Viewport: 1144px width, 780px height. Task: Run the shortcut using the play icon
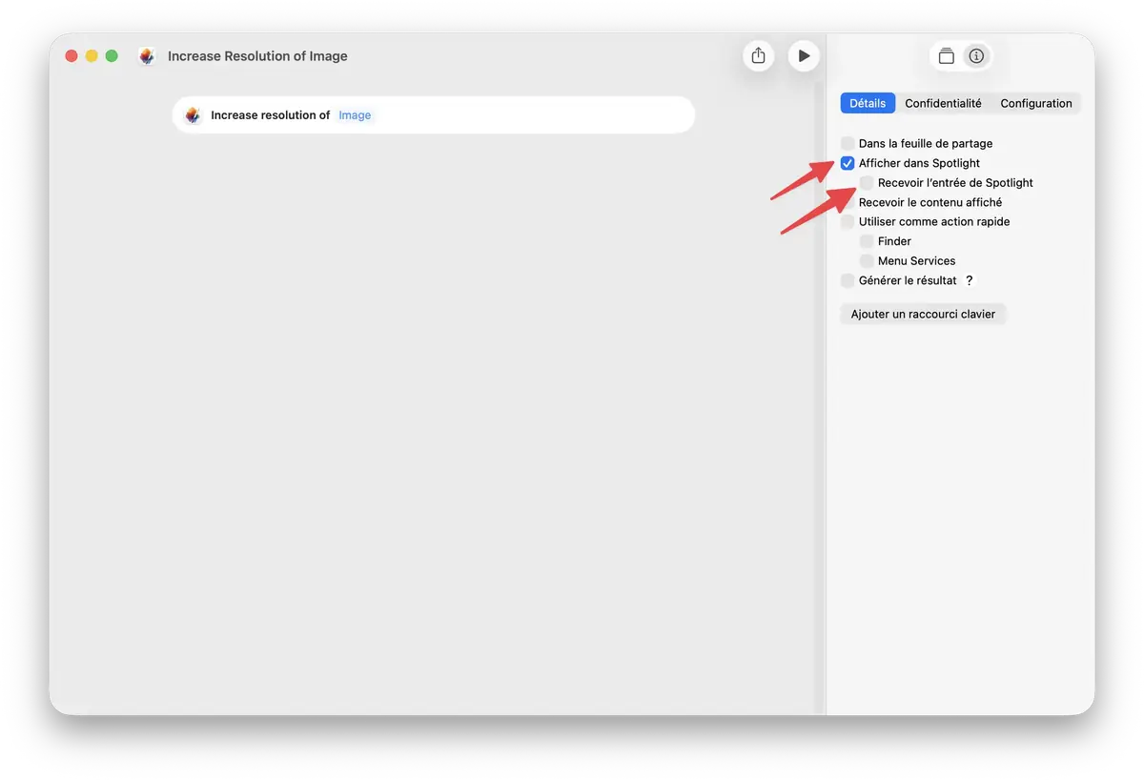(804, 55)
